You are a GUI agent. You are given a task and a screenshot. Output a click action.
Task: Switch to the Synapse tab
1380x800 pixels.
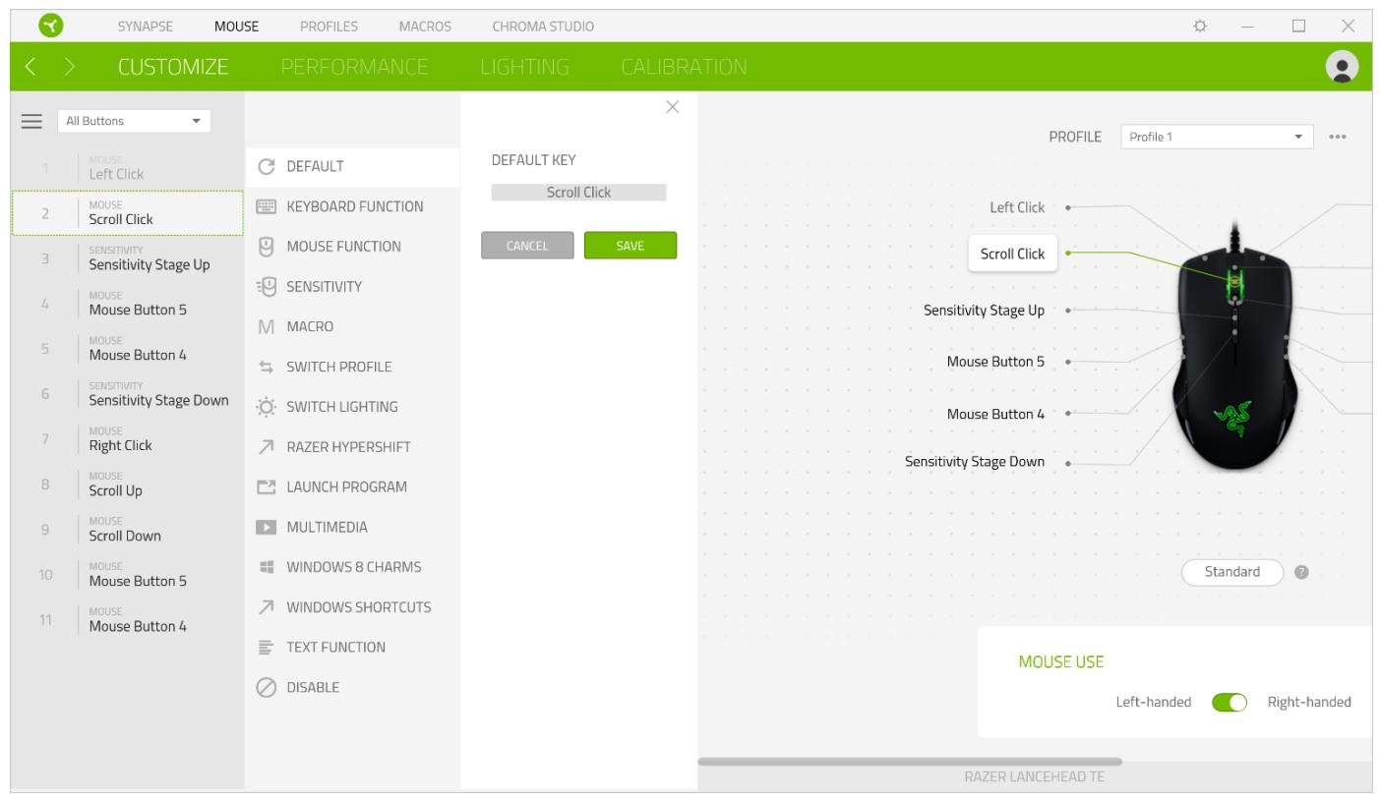(x=148, y=26)
